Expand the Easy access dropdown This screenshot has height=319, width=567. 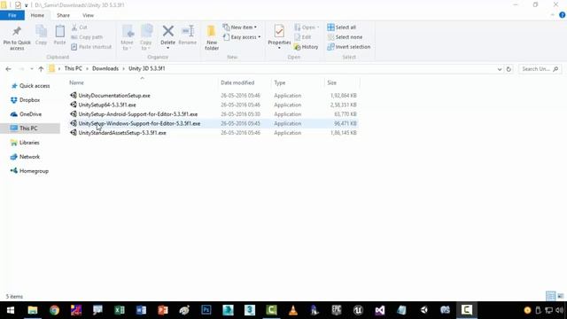242,37
